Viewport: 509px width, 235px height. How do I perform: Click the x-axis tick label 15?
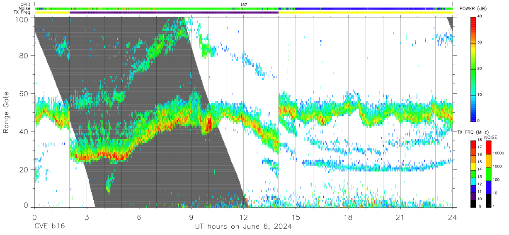[x=296, y=217]
